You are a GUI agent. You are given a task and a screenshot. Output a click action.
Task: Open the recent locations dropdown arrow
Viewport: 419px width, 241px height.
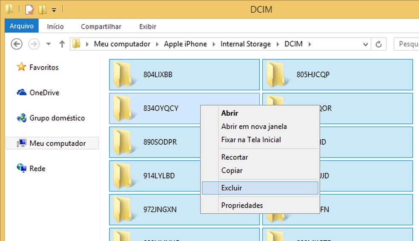pyautogui.click(x=48, y=44)
